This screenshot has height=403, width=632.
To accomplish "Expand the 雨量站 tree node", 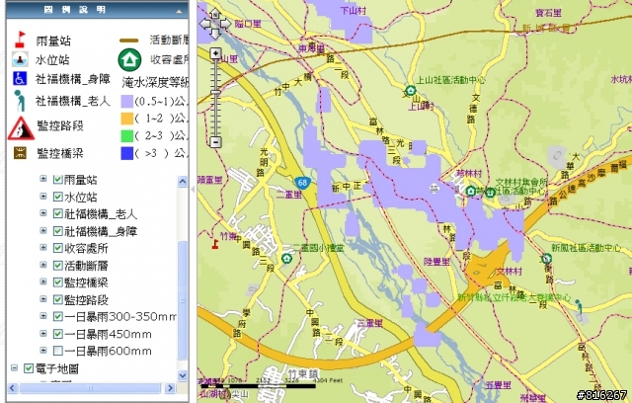I will coord(42,179).
